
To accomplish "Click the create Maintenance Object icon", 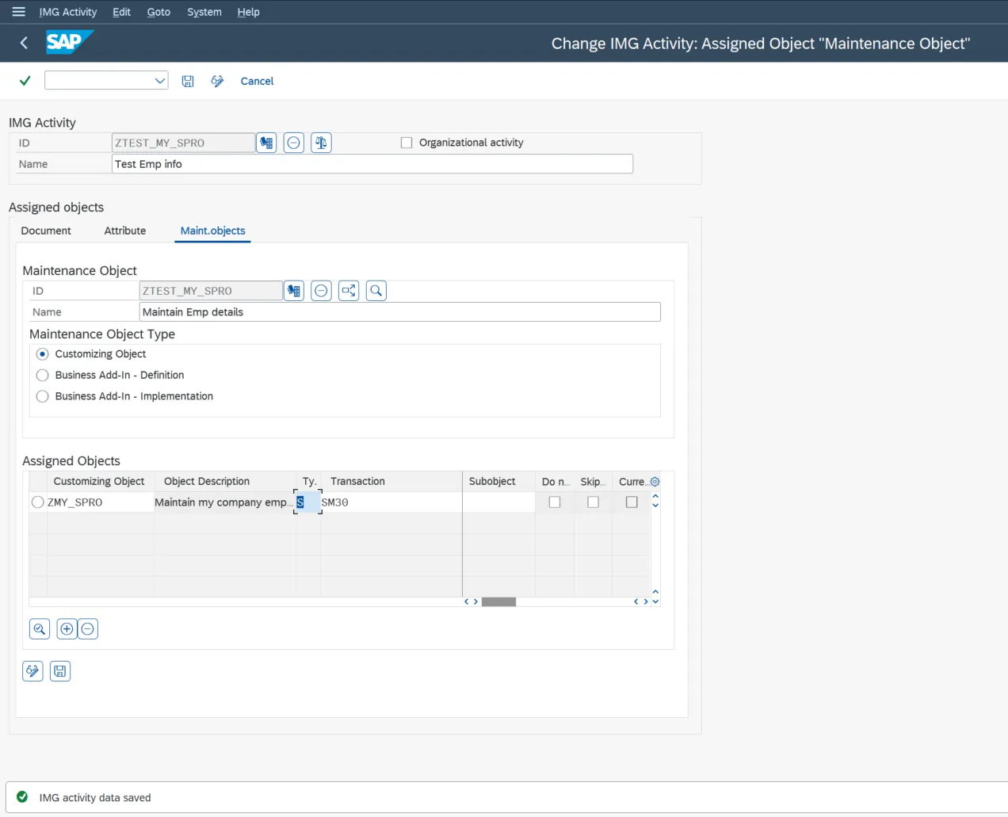I will [294, 290].
